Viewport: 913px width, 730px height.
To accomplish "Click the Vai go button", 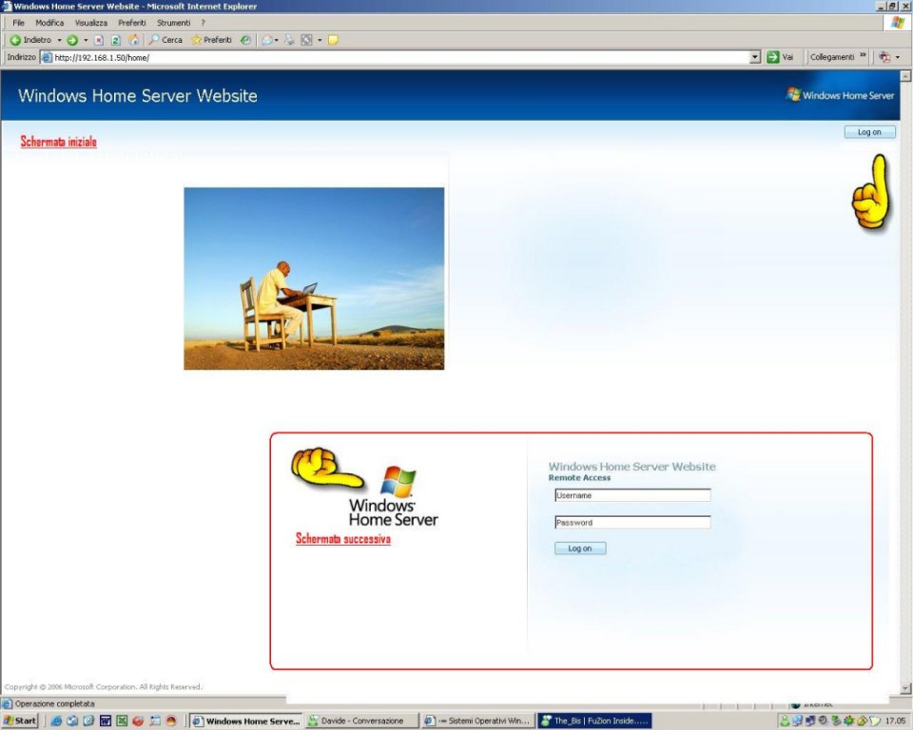I will click(780, 57).
